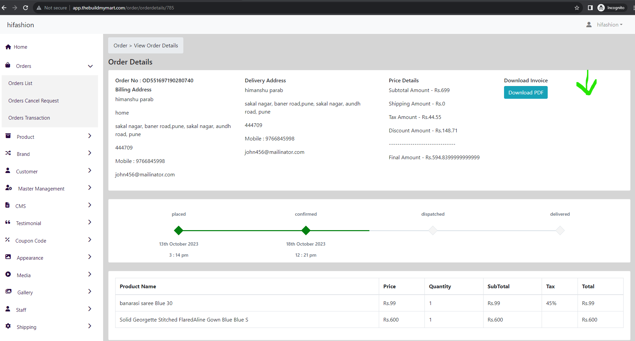Expand the Appearance menu chevron
This screenshot has height=341, width=635.
coord(90,257)
